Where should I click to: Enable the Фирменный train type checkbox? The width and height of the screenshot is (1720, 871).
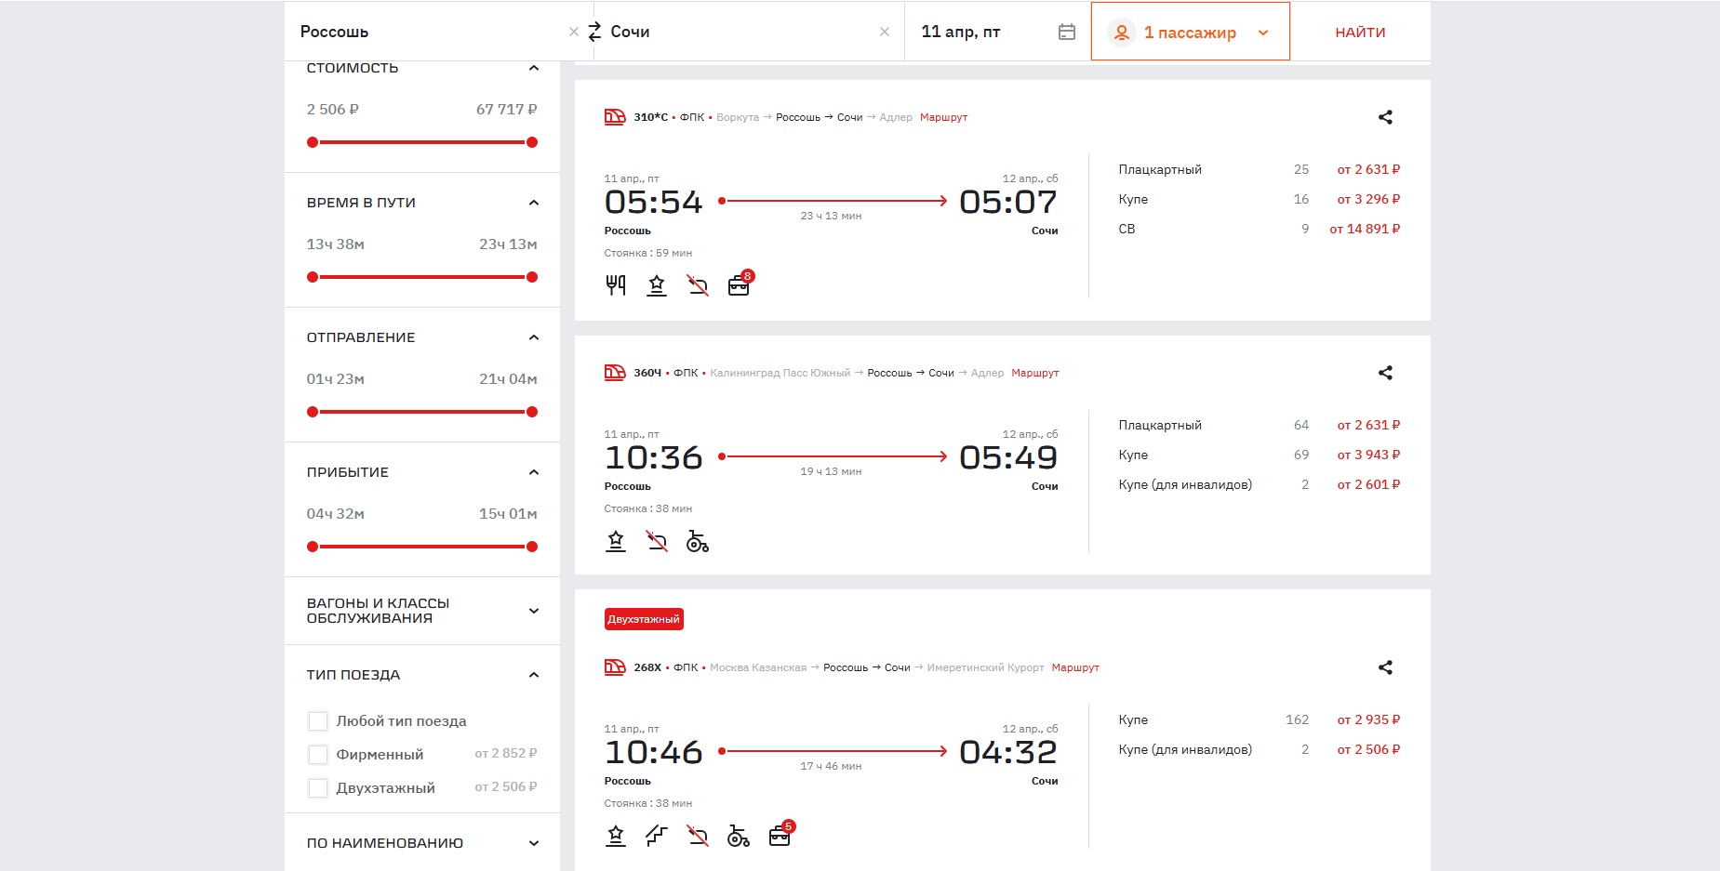tap(318, 755)
